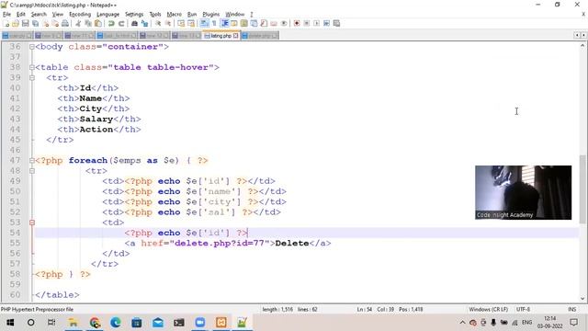The height and width of the screenshot is (331, 588).
Task: Toggle Show All Characters pilcrow
Action: [x=214, y=23]
